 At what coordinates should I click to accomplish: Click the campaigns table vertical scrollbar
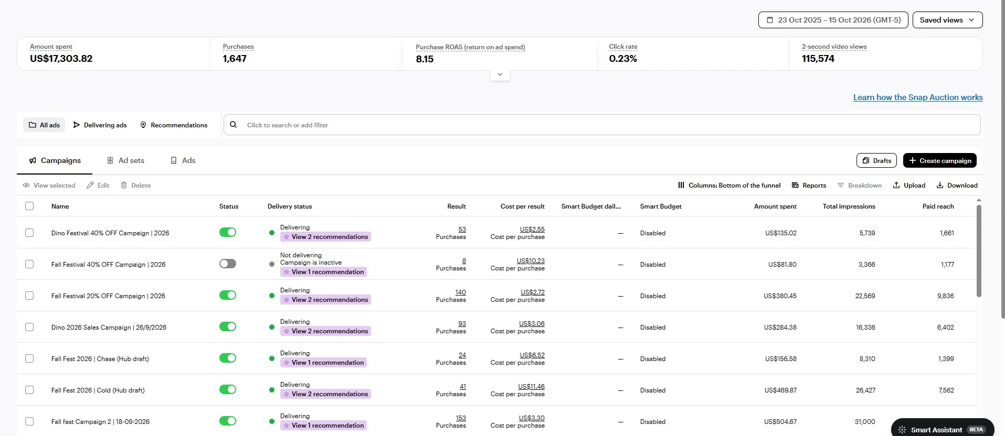(x=979, y=250)
